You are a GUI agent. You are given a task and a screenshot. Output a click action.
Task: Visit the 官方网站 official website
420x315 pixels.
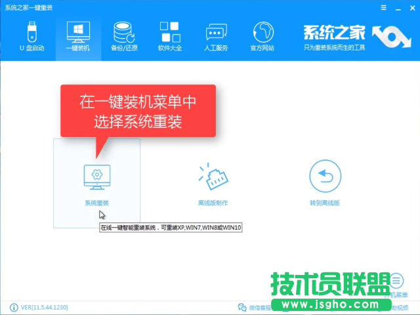(262, 37)
